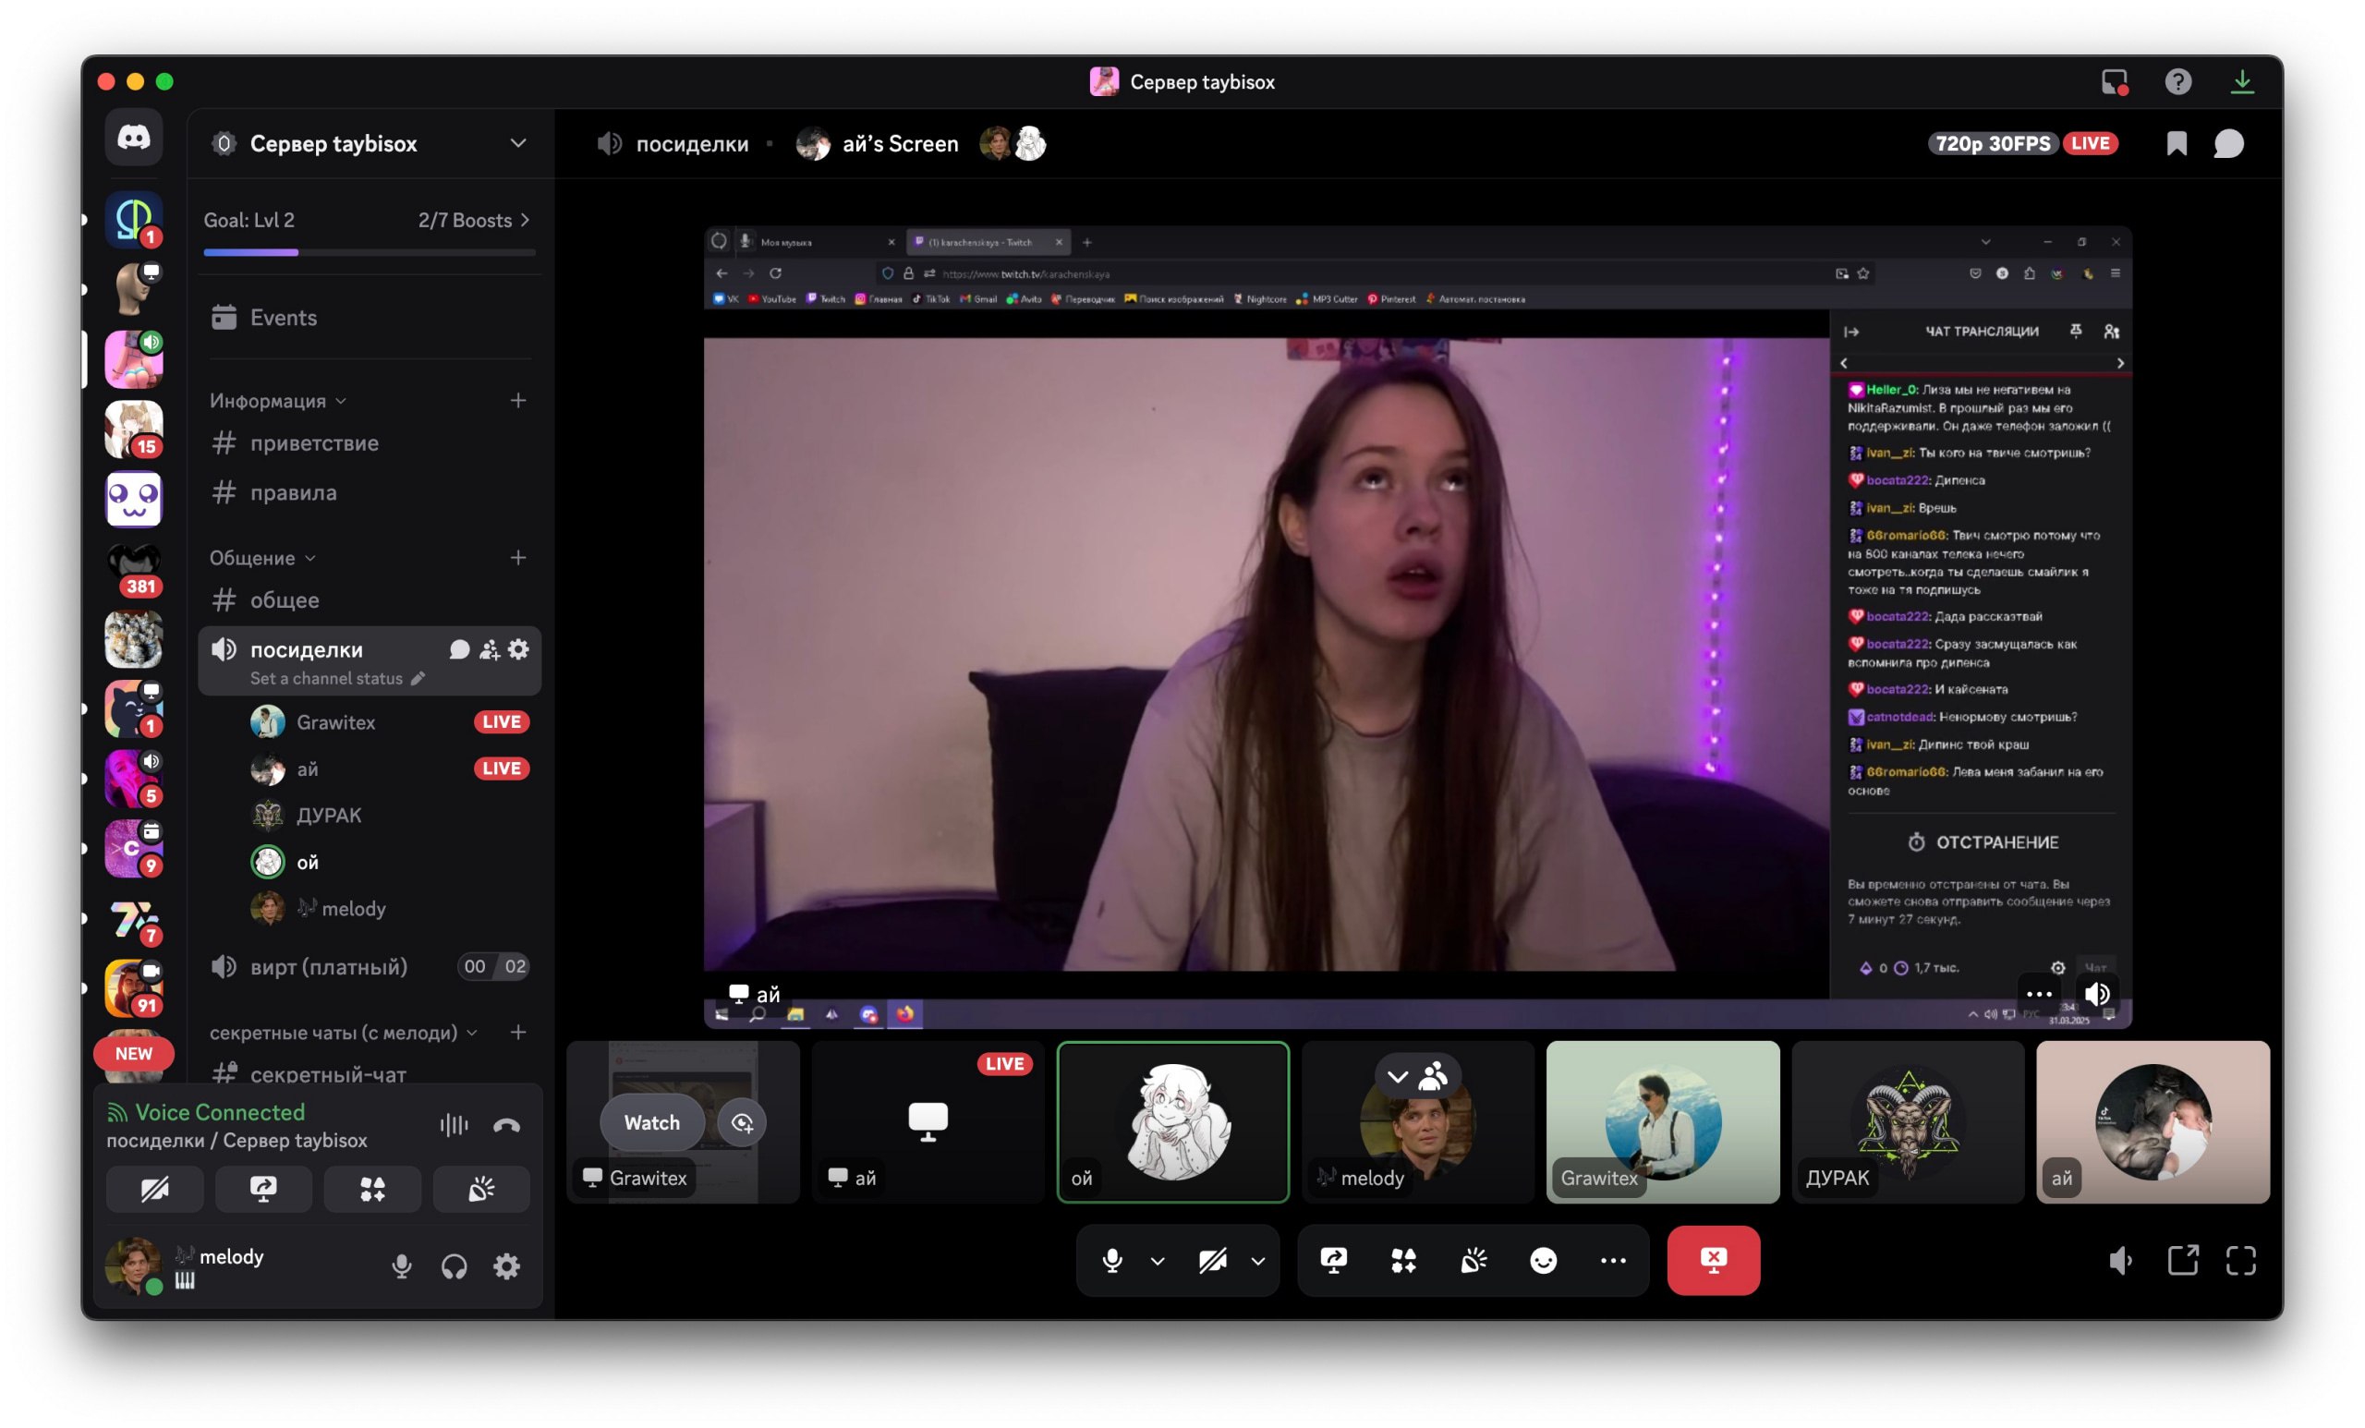Open microphone input options arrow
The image size is (2365, 1428).
[1158, 1261]
